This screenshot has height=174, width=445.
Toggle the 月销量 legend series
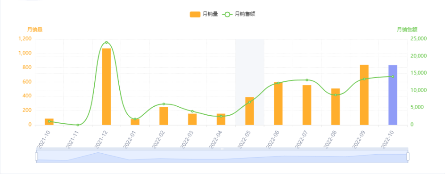[204, 14]
